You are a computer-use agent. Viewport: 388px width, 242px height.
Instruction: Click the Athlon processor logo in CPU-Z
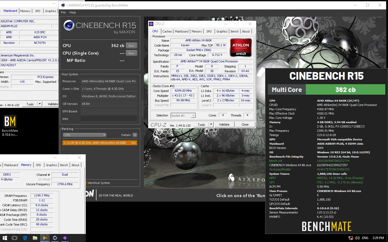[x=241, y=47]
